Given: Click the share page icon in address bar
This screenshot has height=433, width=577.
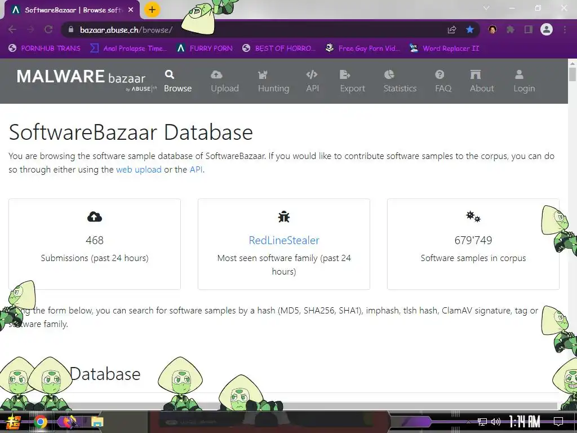Looking at the screenshot, I should (x=452, y=29).
